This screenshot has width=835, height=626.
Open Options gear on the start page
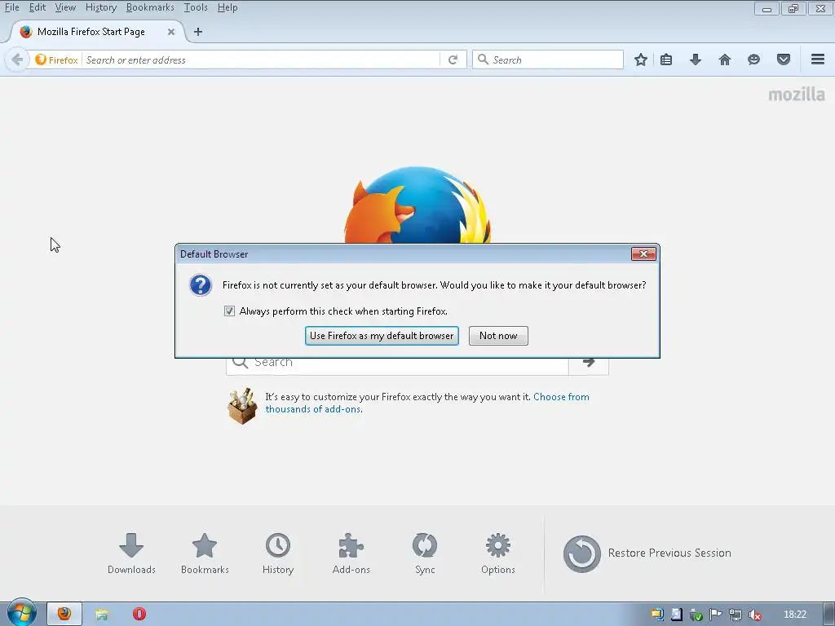coord(498,553)
